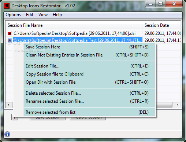Click the horizontal scrollbar right arrow

point(178,105)
